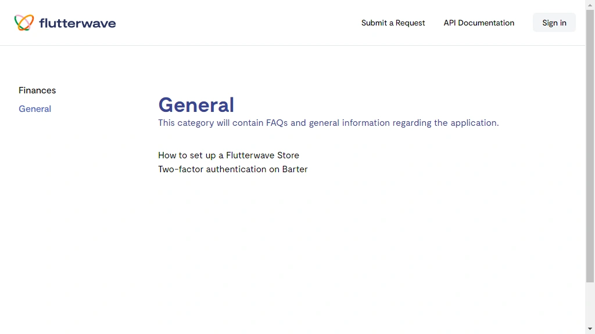Select the General category in sidebar

35,108
